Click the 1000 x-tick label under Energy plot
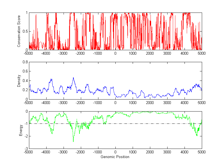Viewport: 223px width, 167px height. pyautogui.click(x=133, y=152)
